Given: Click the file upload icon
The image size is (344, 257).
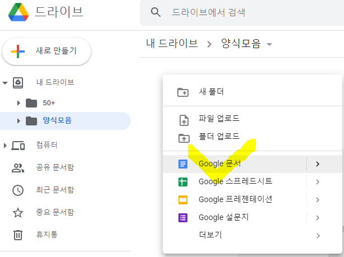Looking at the screenshot, I should coord(184,120).
